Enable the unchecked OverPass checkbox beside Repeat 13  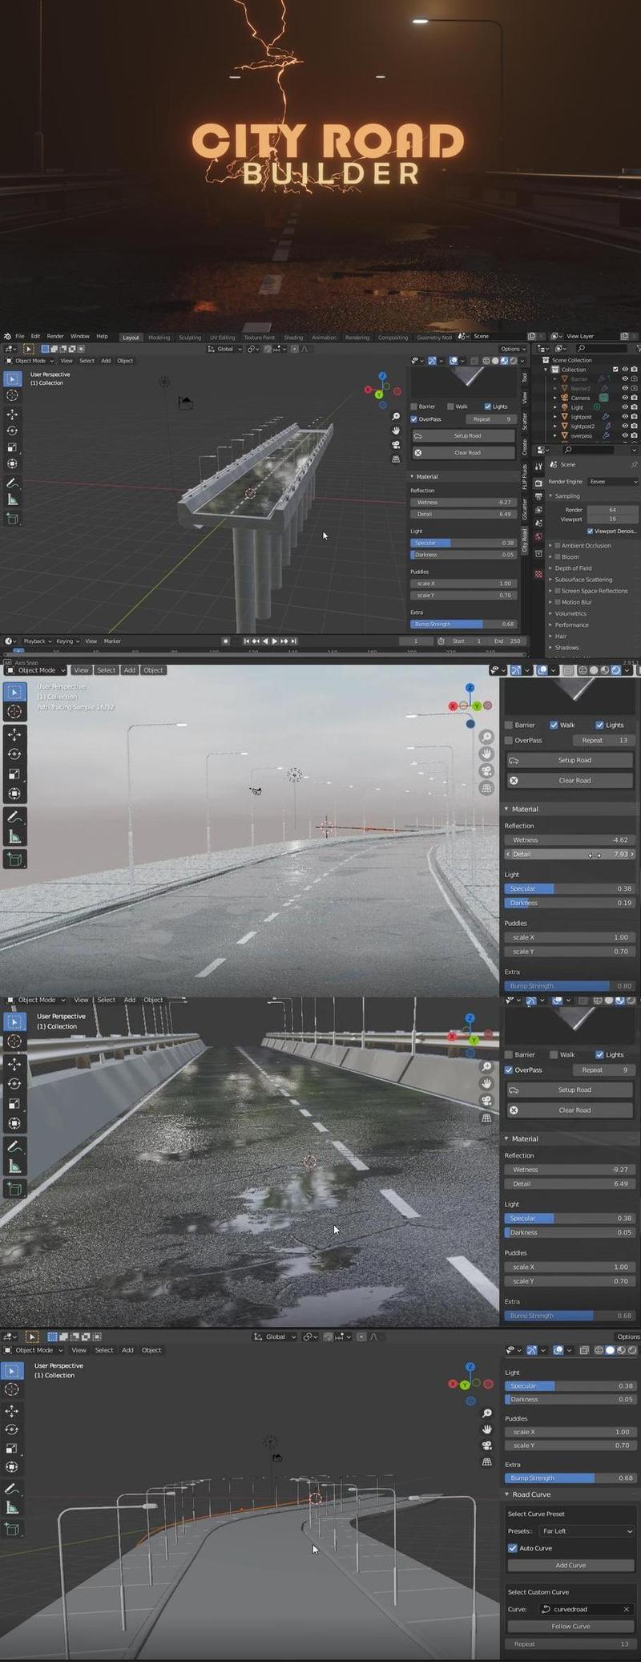[x=508, y=741]
